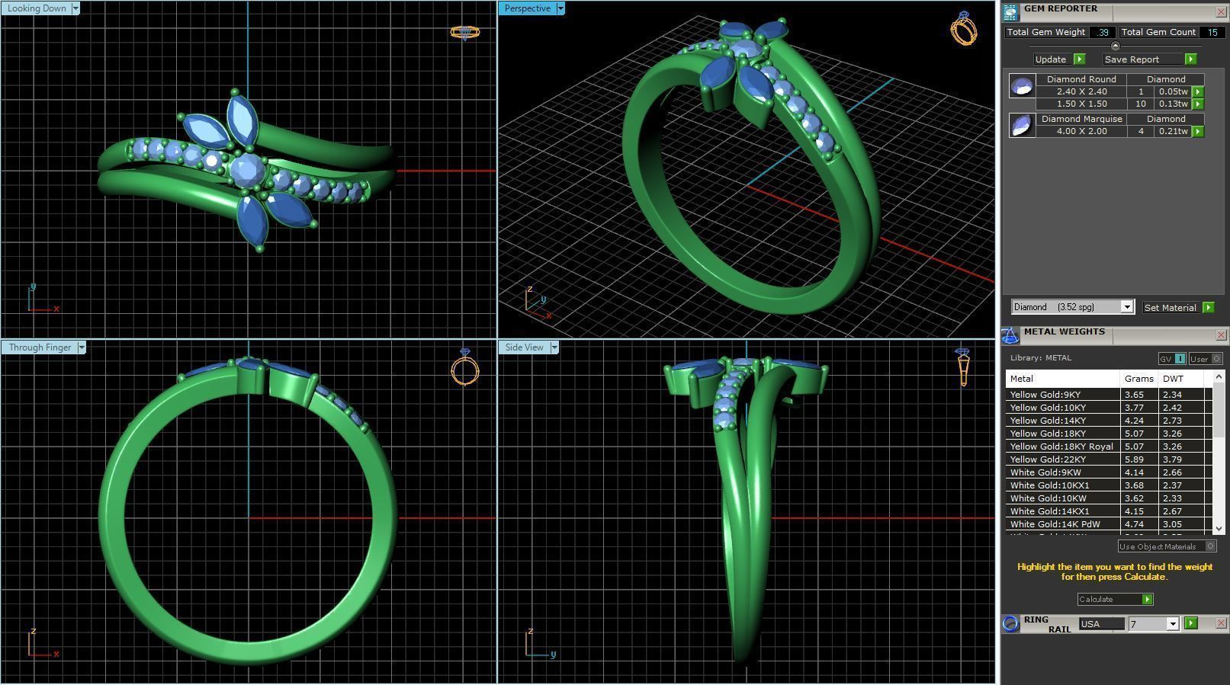The image size is (1230, 685).
Task: Click green arrow inside the Calculate button
Action: click(1147, 600)
